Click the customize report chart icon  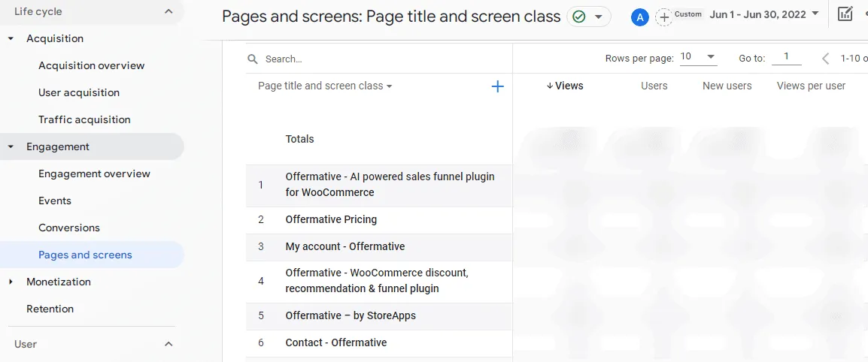pyautogui.click(x=845, y=14)
